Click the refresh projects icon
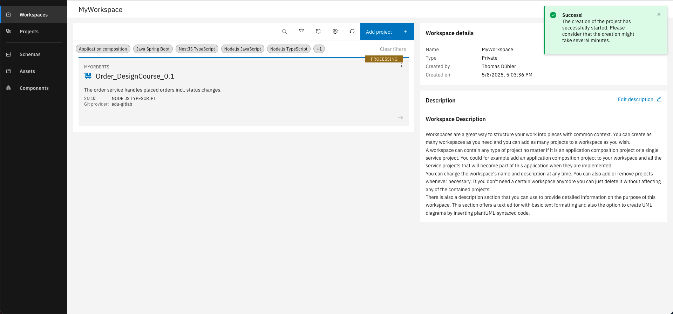This screenshot has height=314, width=673. (318, 32)
